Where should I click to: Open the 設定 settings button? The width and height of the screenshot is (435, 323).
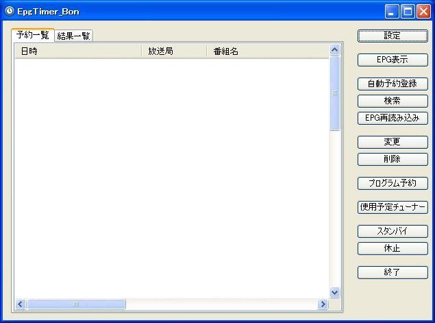(x=393, y=36)
